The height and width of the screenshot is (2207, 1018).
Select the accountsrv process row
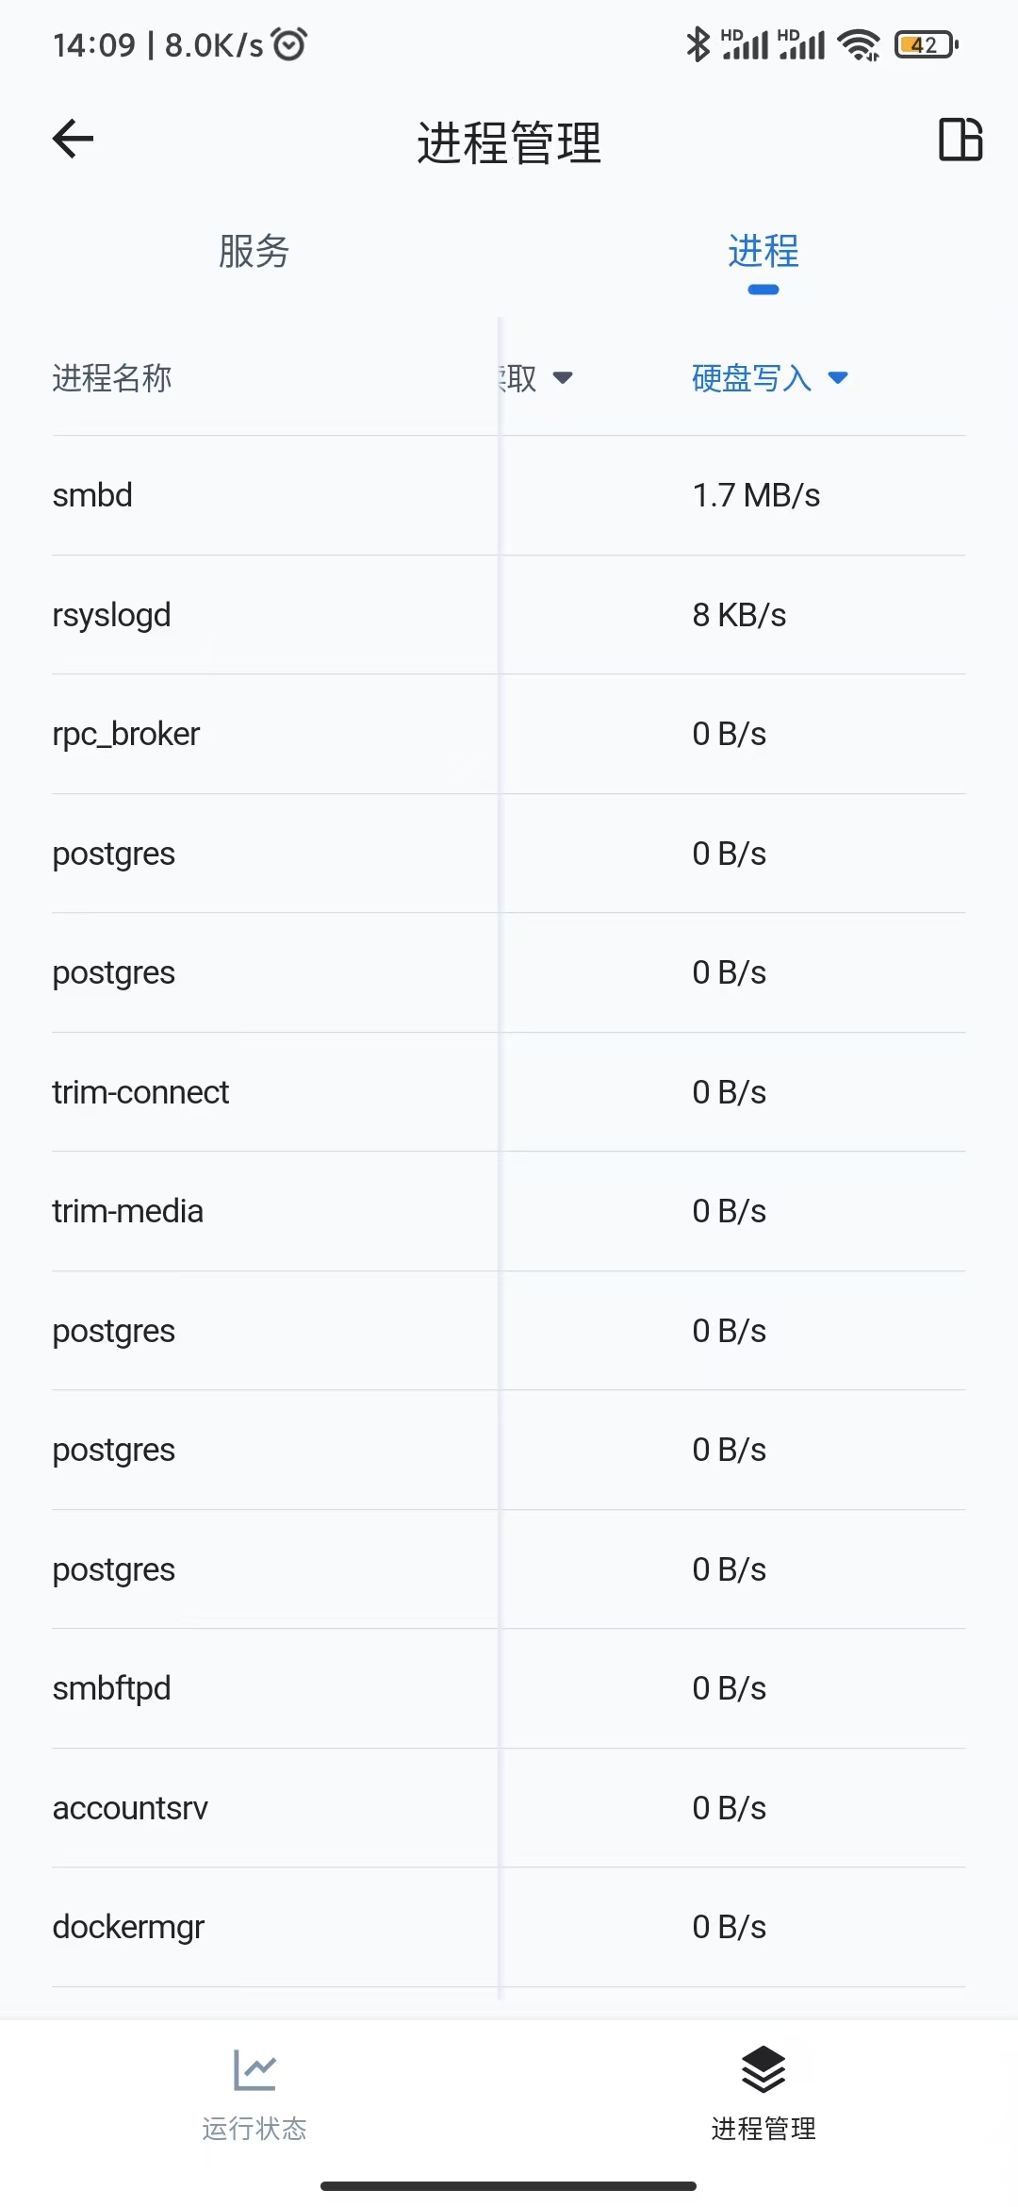click(x=509, y=1808)
